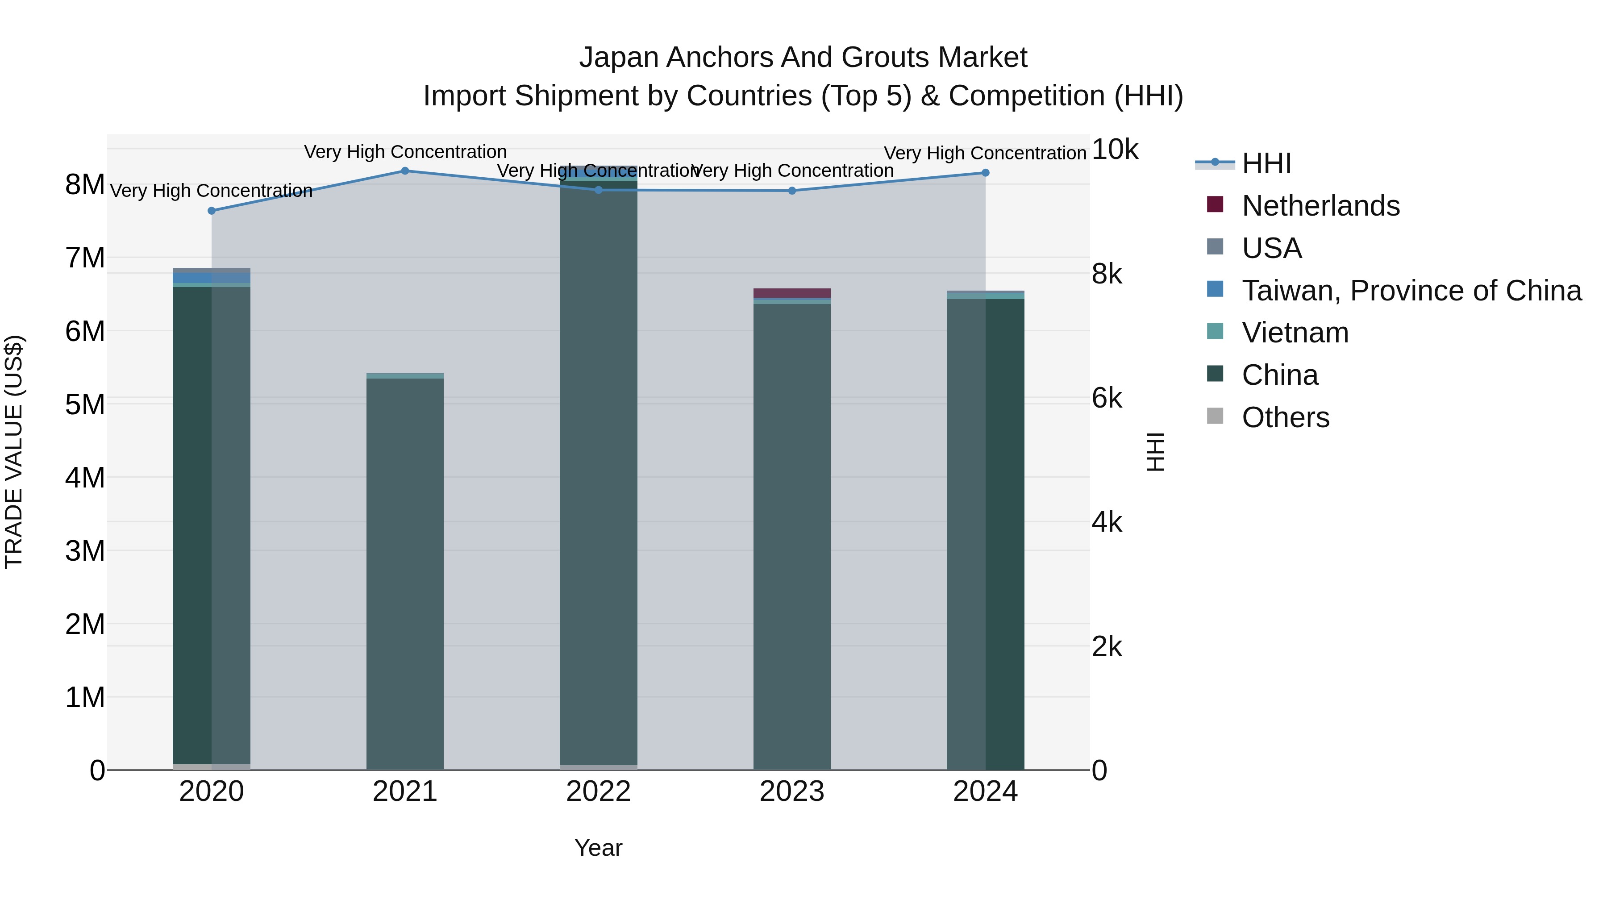Click 'Very High Concentration' annotation above 2020
Viewport: 1607px width, 904px height.
[212, 190]
